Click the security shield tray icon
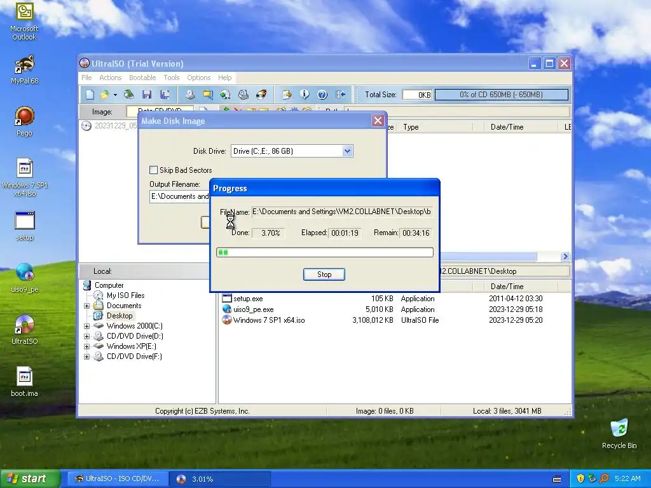The image size is (651, 488). pyautogui.click(x=580, y=479)
